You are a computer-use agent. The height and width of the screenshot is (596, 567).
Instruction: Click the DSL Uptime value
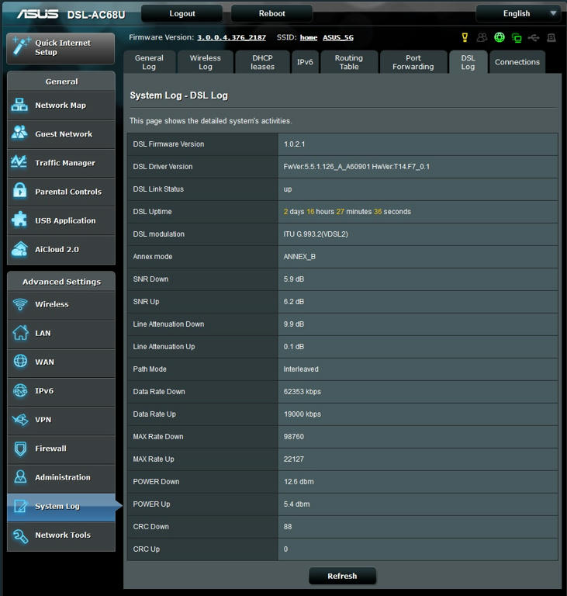tap(347, 211)
